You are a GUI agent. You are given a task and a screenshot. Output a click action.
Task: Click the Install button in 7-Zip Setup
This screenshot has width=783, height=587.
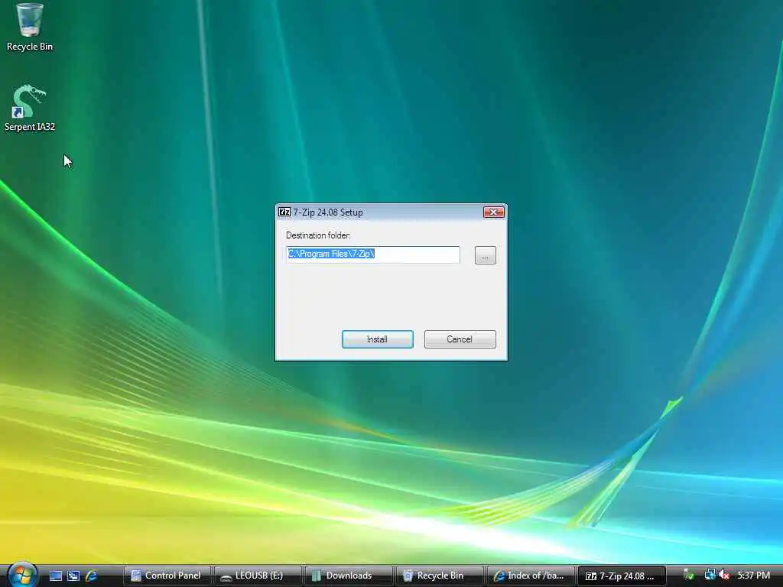(378, 339)
